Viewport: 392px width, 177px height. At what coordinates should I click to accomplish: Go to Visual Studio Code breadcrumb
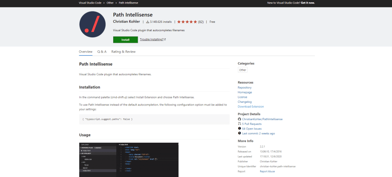90,3
